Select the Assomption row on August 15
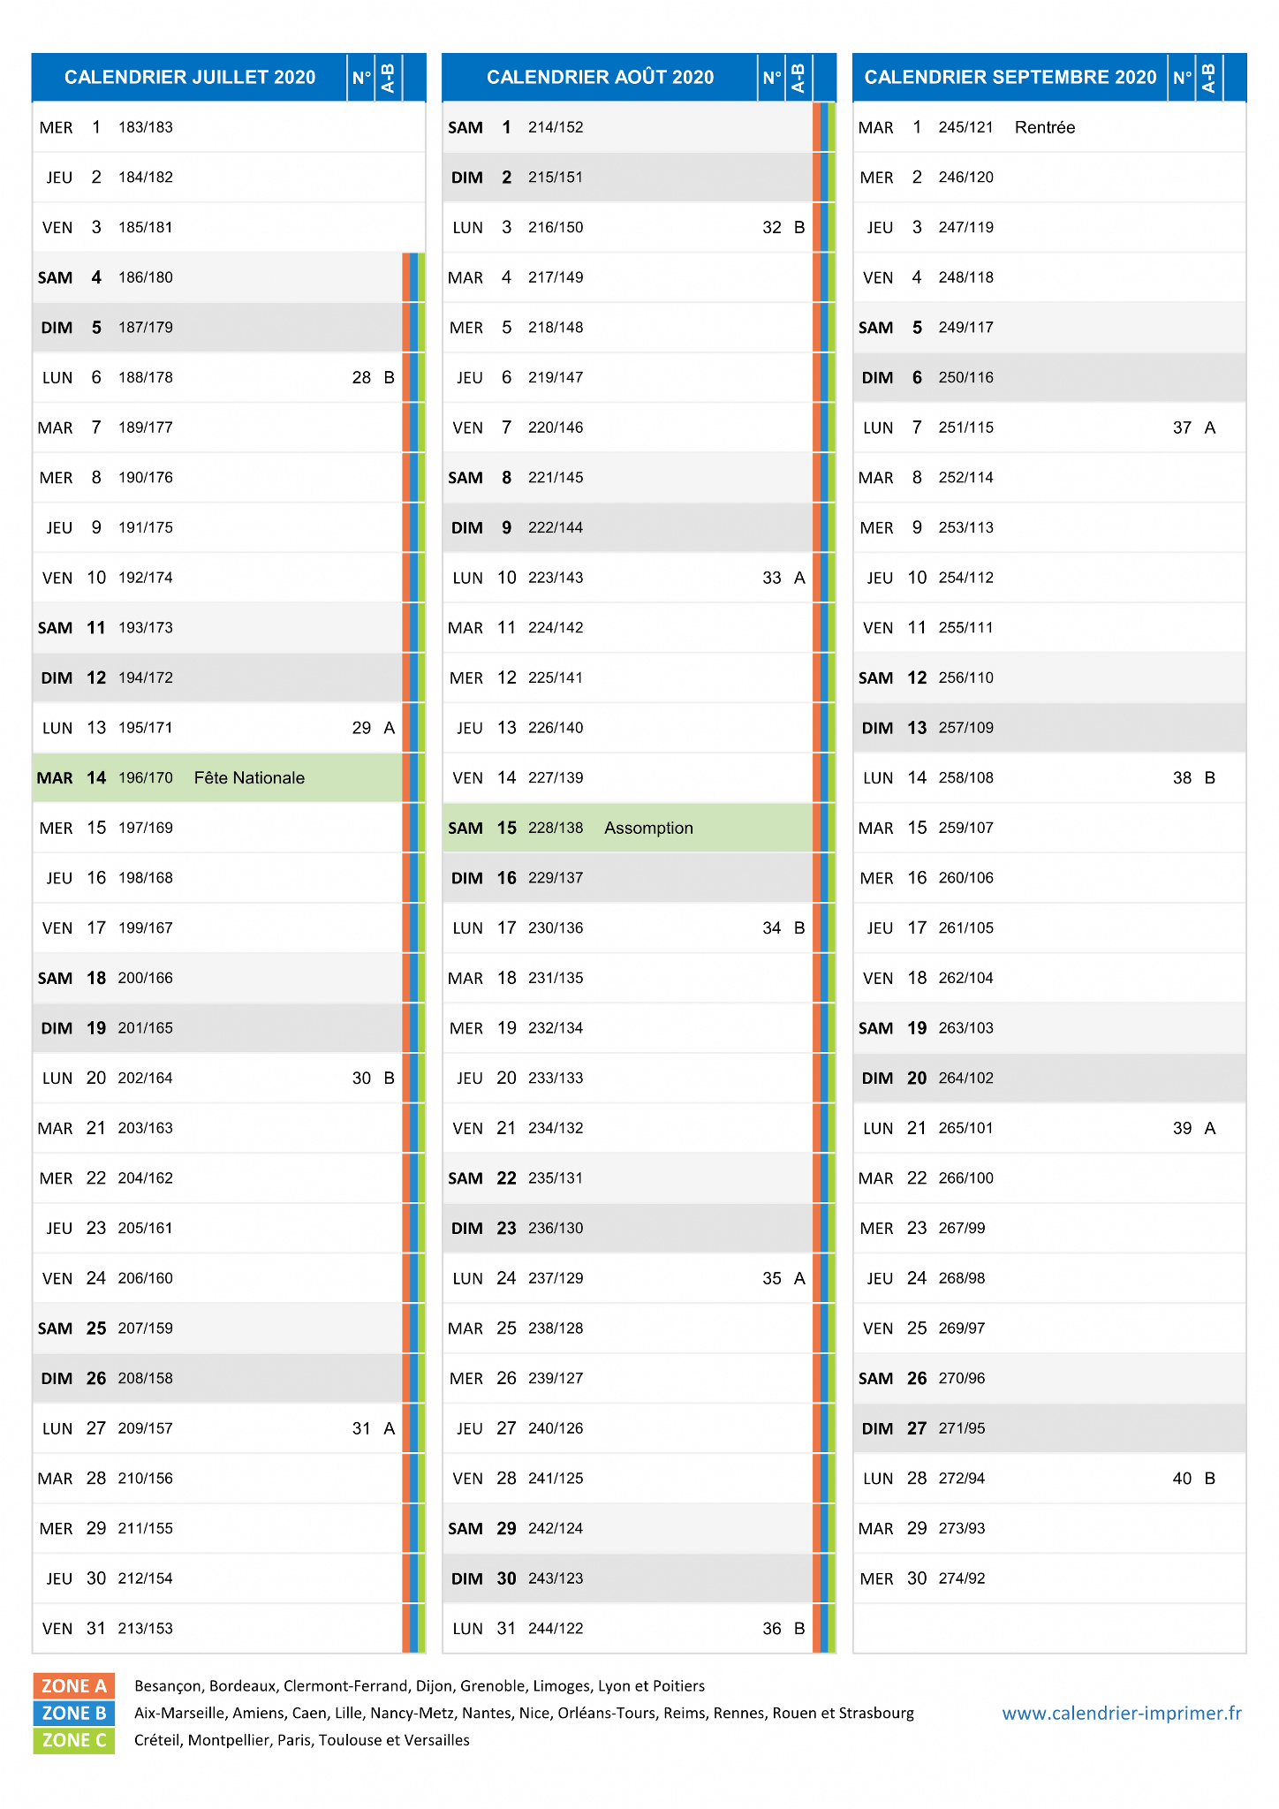1279x1809 pixels. coord(627,828)
